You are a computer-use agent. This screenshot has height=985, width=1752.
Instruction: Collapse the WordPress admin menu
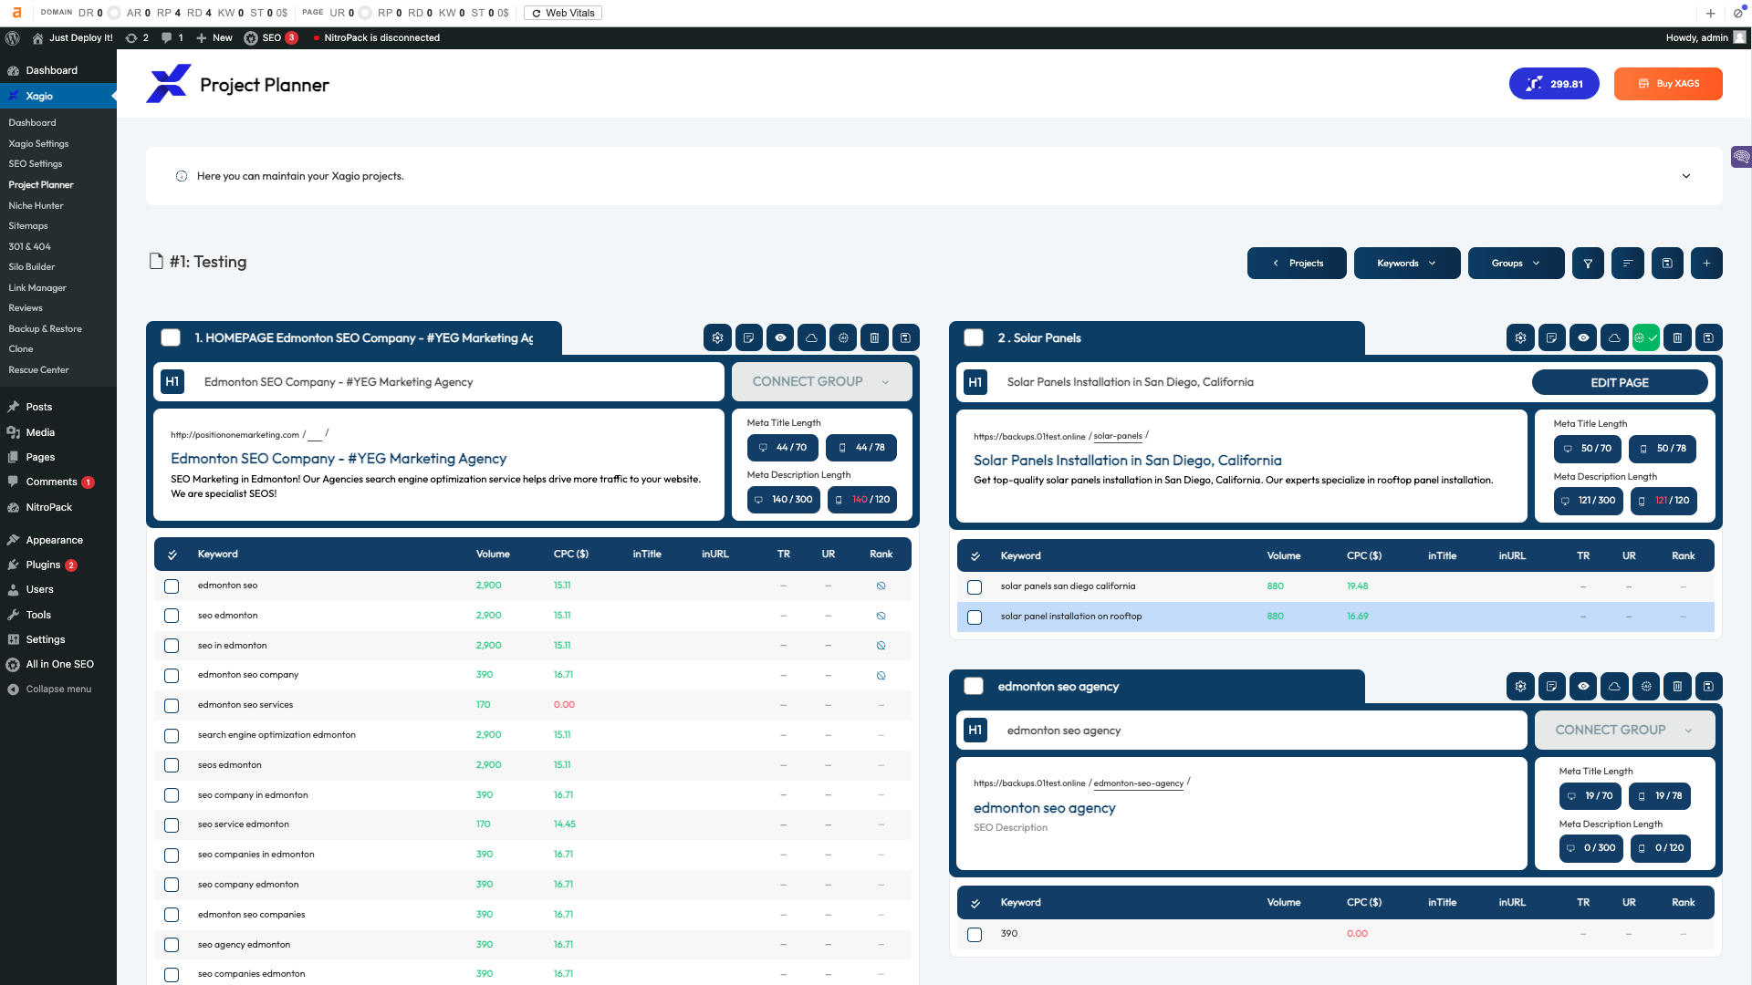click(58, 689)
